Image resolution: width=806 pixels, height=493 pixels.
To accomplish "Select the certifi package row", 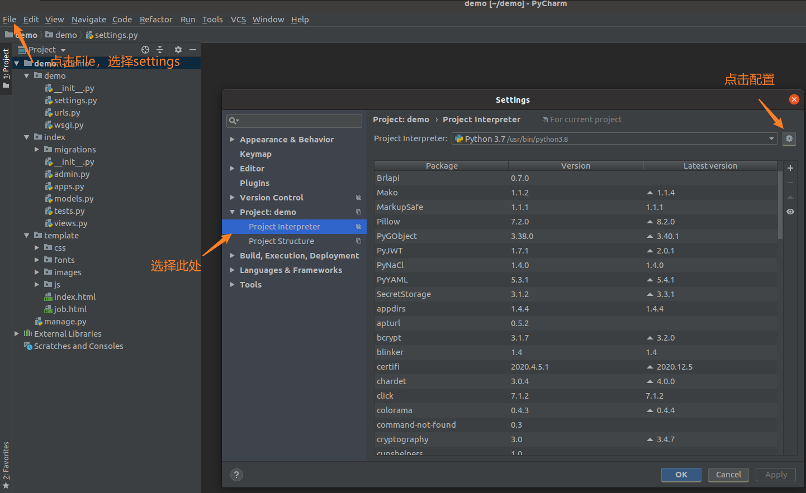I will (576, 367).
